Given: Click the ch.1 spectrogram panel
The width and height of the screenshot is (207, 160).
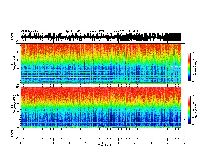Looking at the screenshot, I should (x=101, y=64).
